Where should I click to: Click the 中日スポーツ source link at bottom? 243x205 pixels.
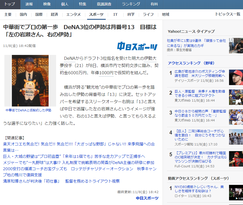click(147, 198)
